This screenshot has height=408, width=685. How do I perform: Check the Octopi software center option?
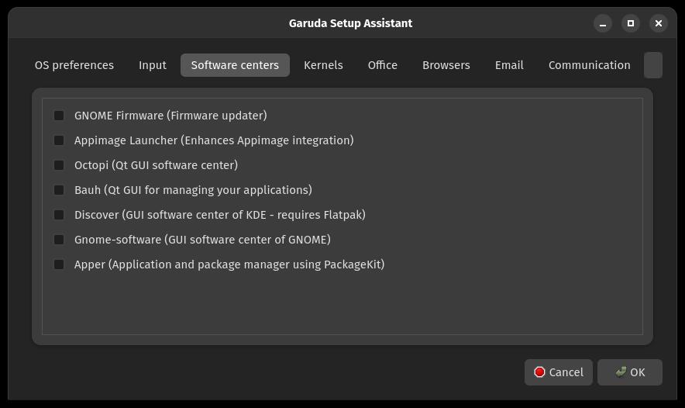59,165
